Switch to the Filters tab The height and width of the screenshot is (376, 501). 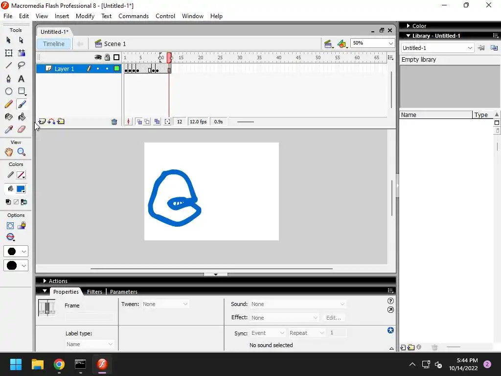94,292
